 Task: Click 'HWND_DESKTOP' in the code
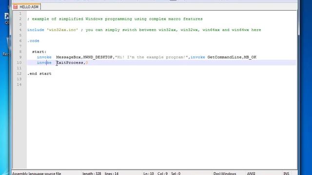[x=97, y=57]
